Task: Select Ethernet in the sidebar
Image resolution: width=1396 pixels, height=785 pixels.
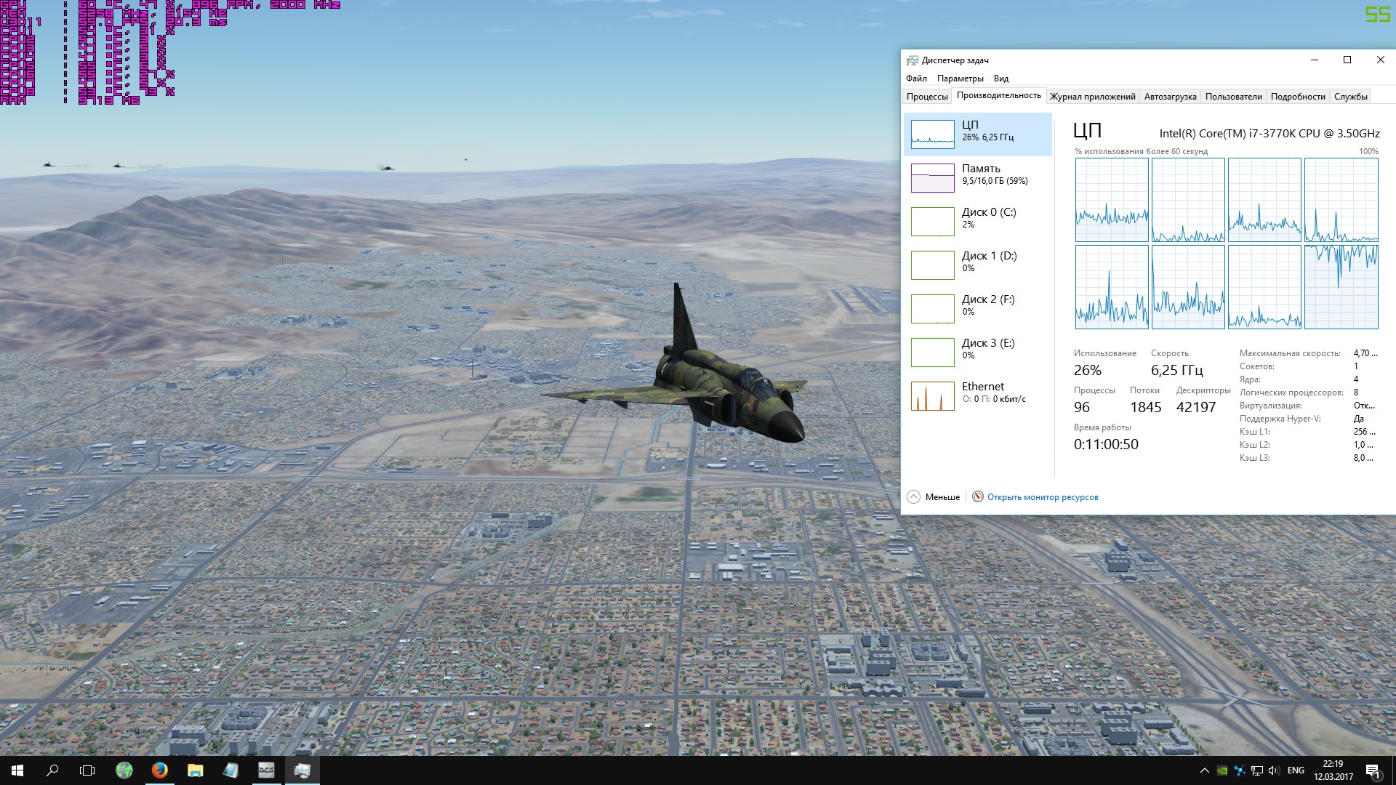Action: click(x=978, y=396)
